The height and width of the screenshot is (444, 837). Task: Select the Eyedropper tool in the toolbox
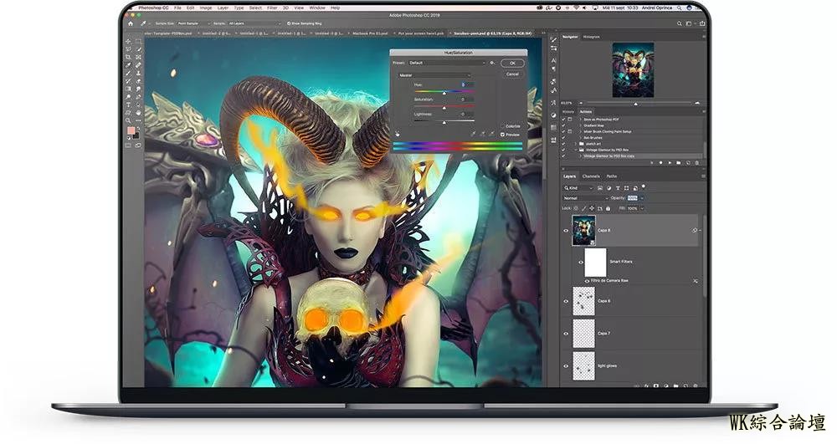pos(128,65)
